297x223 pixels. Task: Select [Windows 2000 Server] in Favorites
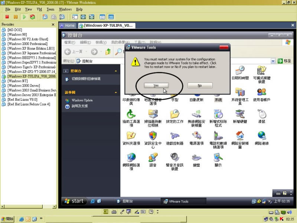pos(24,85)
